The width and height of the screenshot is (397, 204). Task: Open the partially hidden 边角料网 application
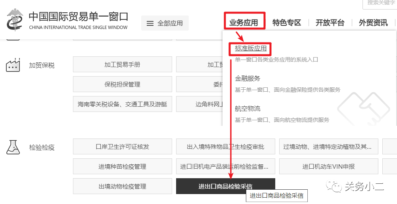(199, 104)
